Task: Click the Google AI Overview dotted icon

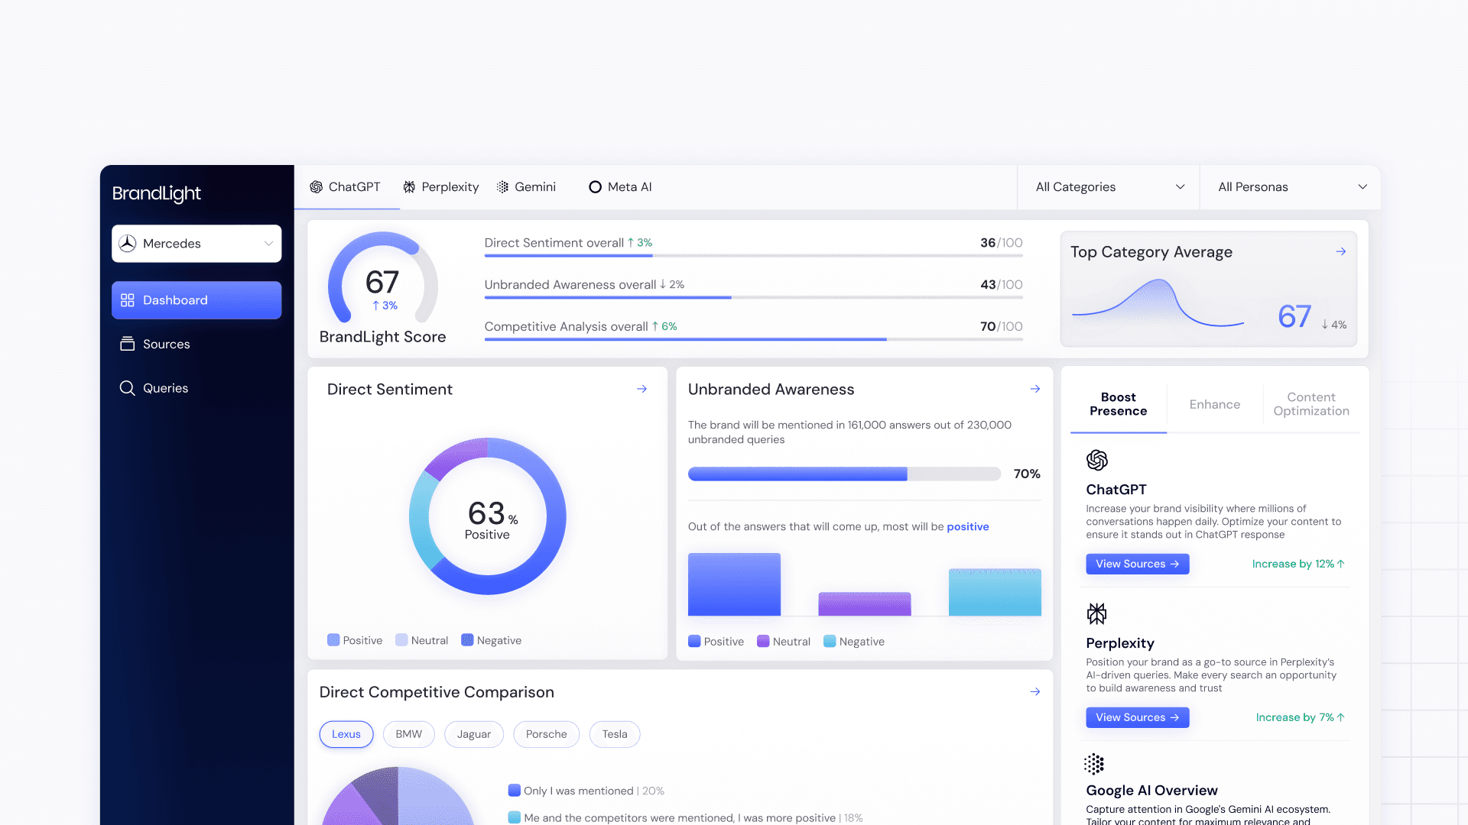Action: [x=1094, y=764]
